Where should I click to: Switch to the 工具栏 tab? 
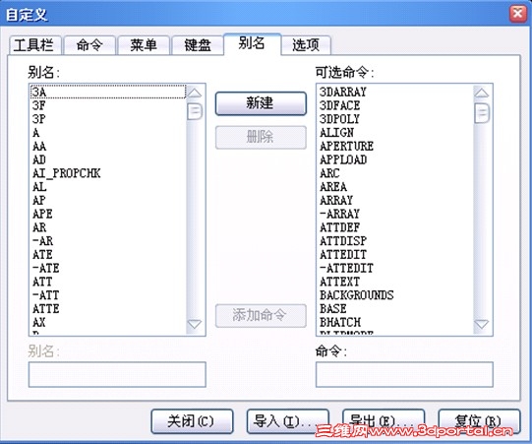34,45
